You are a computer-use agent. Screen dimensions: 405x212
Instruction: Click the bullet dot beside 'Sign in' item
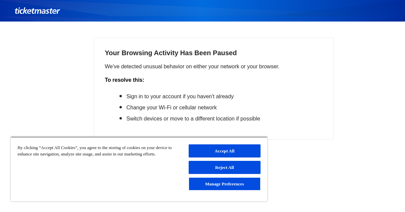(x=120, y=96)
